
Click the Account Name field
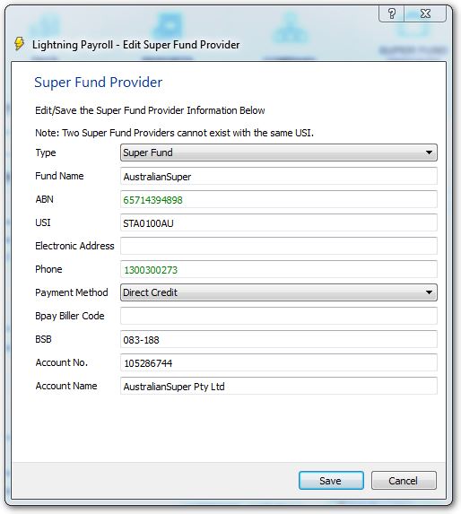[279, 386]
